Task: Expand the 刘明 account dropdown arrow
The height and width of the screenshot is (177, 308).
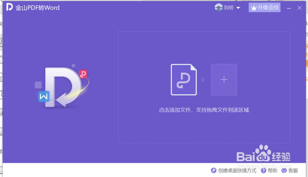Action: (x=238, y=8)
